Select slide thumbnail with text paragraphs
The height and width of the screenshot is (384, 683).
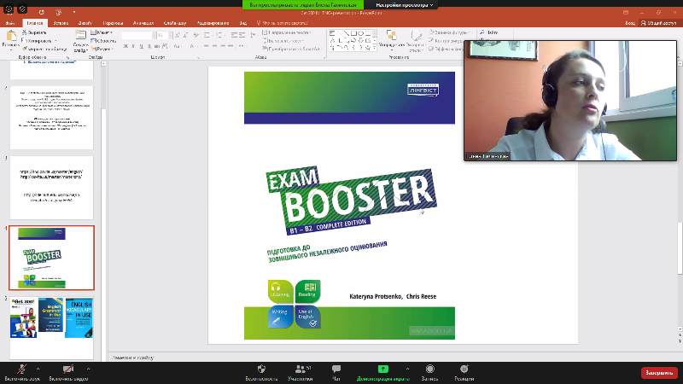(51, 118)
